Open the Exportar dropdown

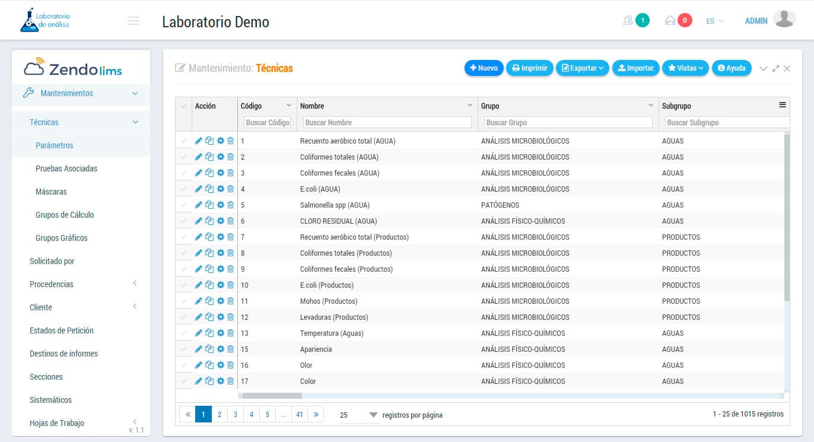[583, 68]
